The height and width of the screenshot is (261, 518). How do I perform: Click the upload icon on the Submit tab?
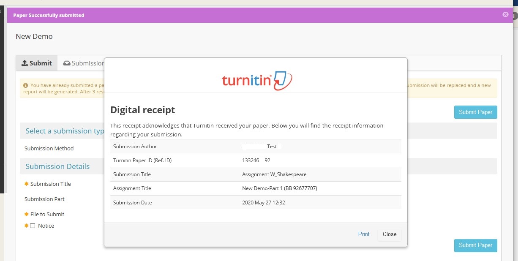[25, 63]
